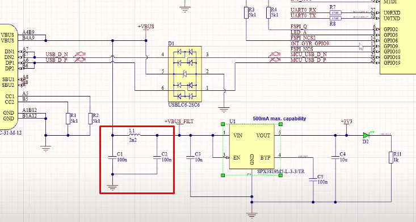Click the SPX3819M5-L-3-3/TR part label
Screen dimensions: 416x222
pyautogui.click(x=281, y=171)
